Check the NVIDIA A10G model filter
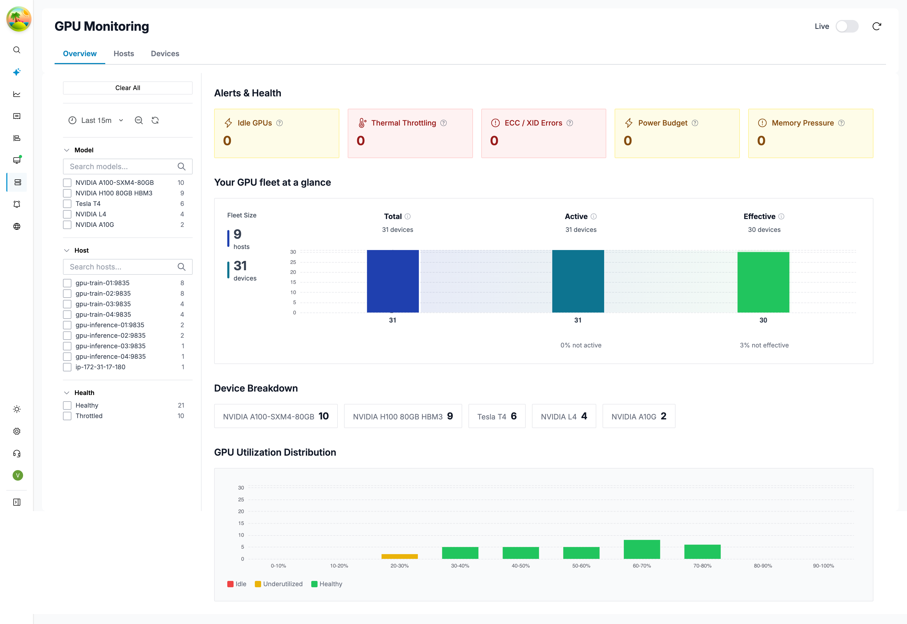This screenshot has height=624, width=907. 67,225
